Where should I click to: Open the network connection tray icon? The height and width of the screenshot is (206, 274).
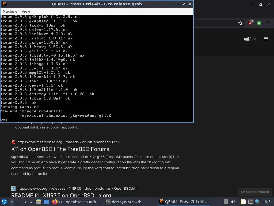[x=250, y=202]
